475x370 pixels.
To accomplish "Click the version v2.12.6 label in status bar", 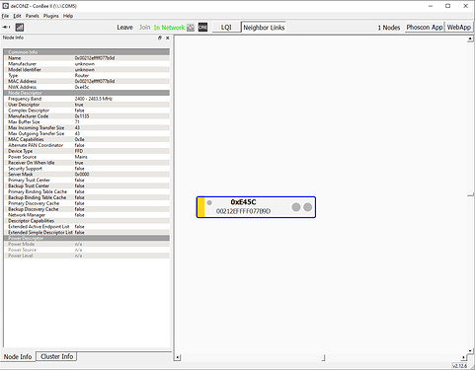I will (459, 366).
